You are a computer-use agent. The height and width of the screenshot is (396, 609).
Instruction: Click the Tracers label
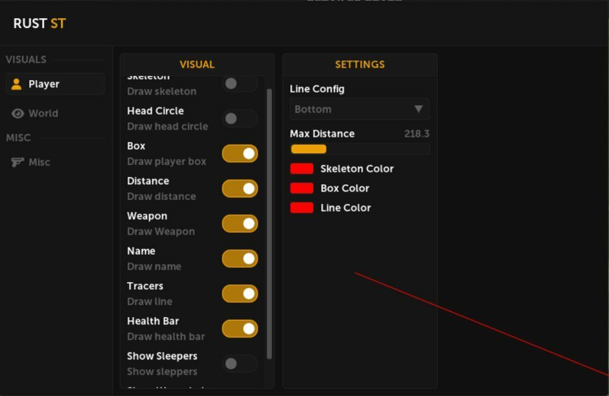[145, 286]
